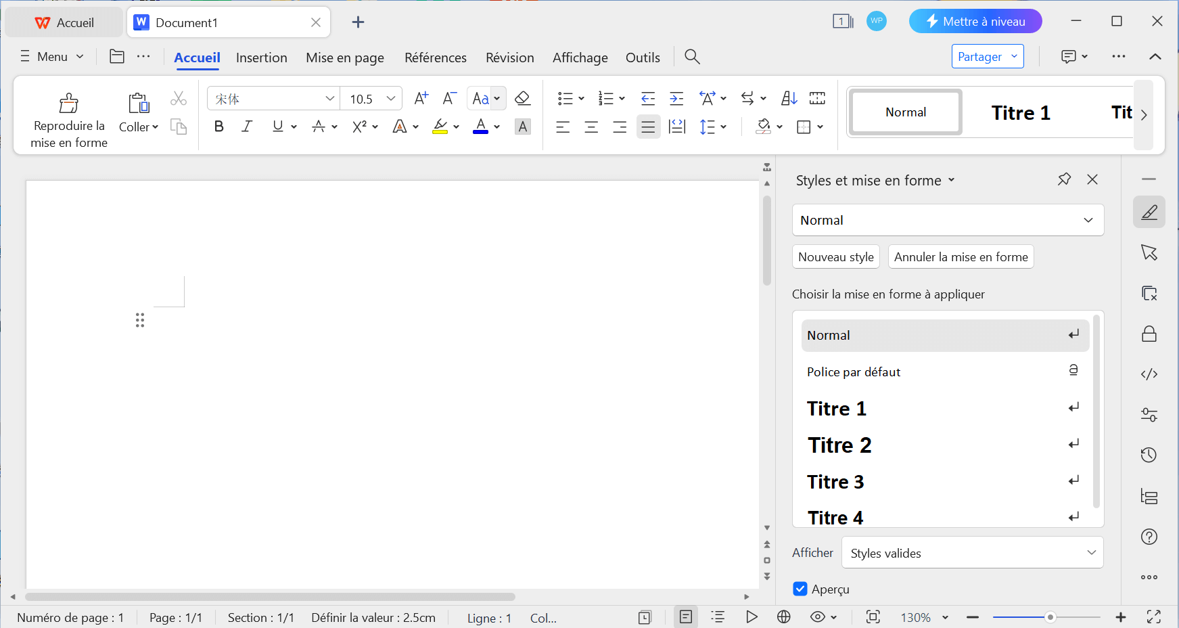Open the font size 10.5 dropdown
The width and height of the screenshot is (1179, 628).
point(390,99)
